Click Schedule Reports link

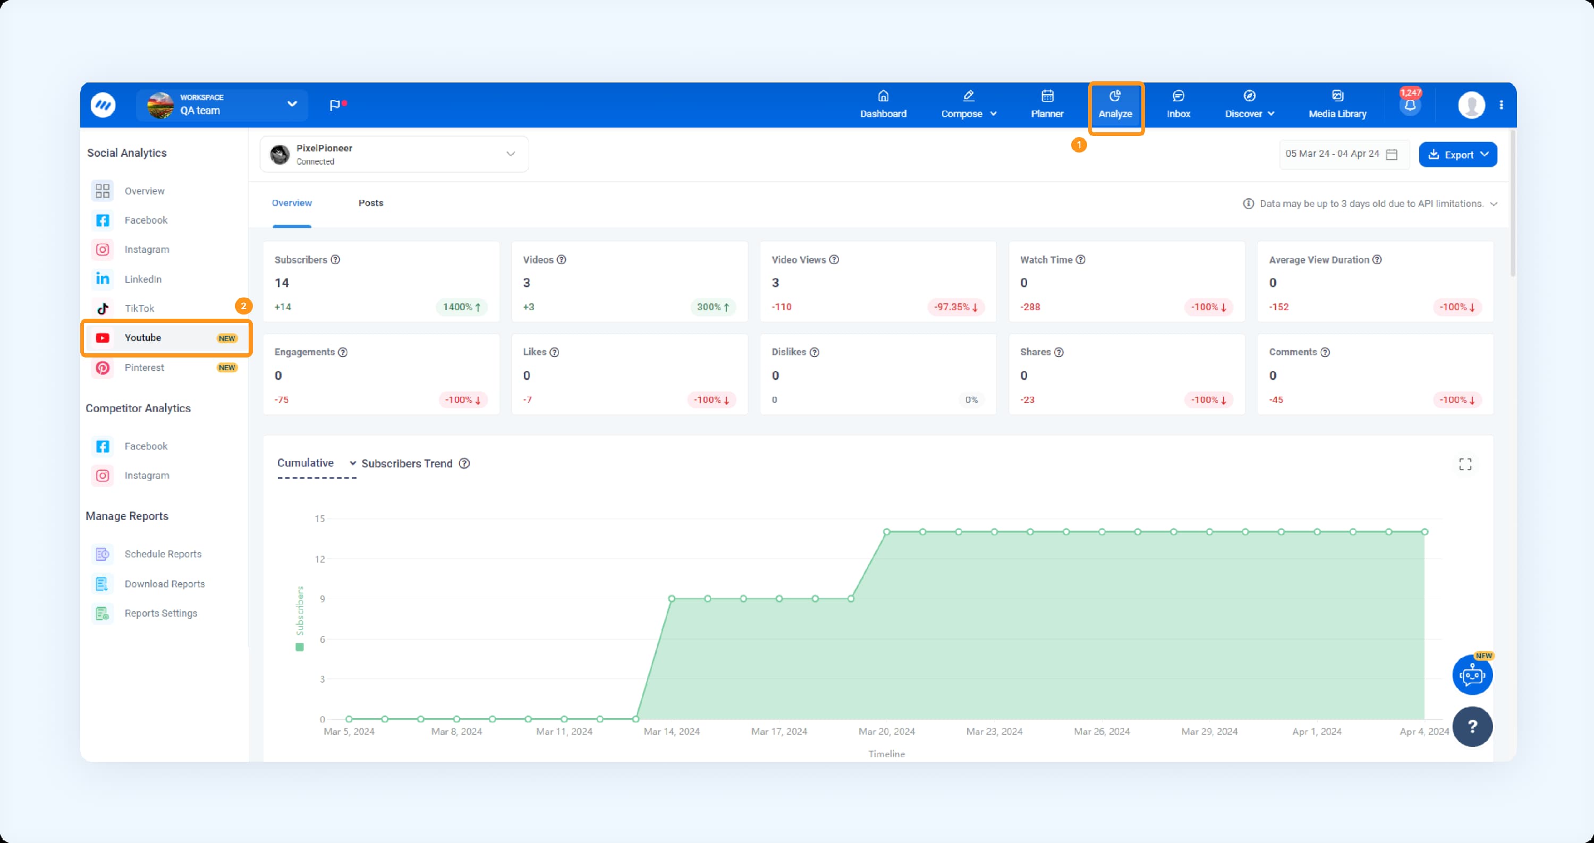tap(163, 553)
